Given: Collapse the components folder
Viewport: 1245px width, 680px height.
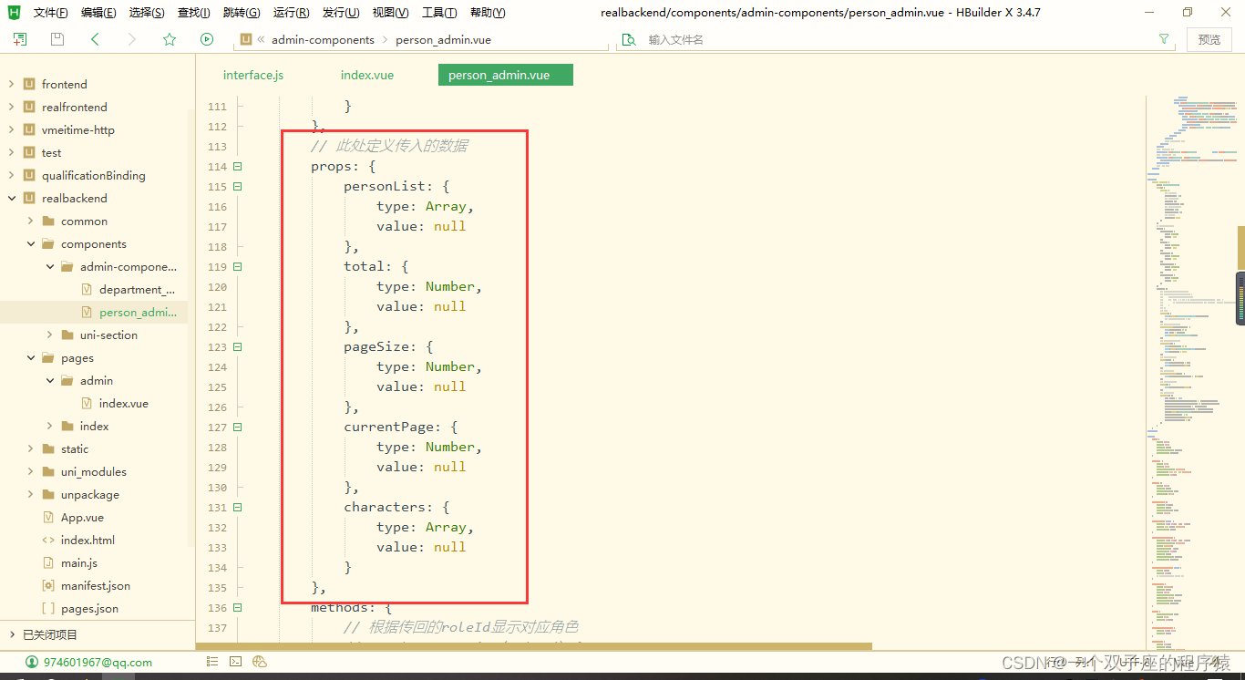Looking at the screenshot, I should [30, 243].
